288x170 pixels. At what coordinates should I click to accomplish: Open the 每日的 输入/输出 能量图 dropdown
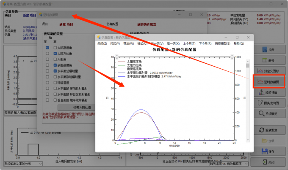click(x=20, y=113)
